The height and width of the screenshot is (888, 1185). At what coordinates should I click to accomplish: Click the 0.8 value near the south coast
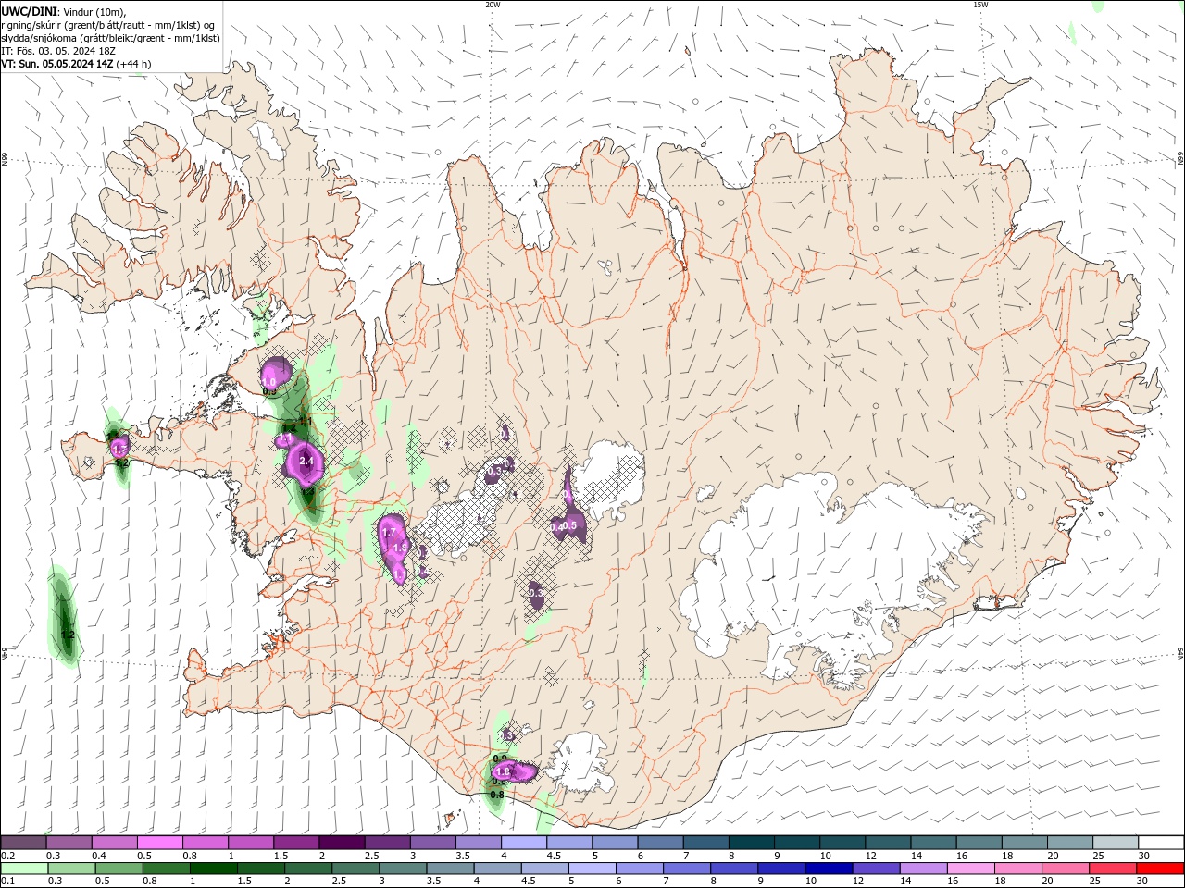[497, 795]
